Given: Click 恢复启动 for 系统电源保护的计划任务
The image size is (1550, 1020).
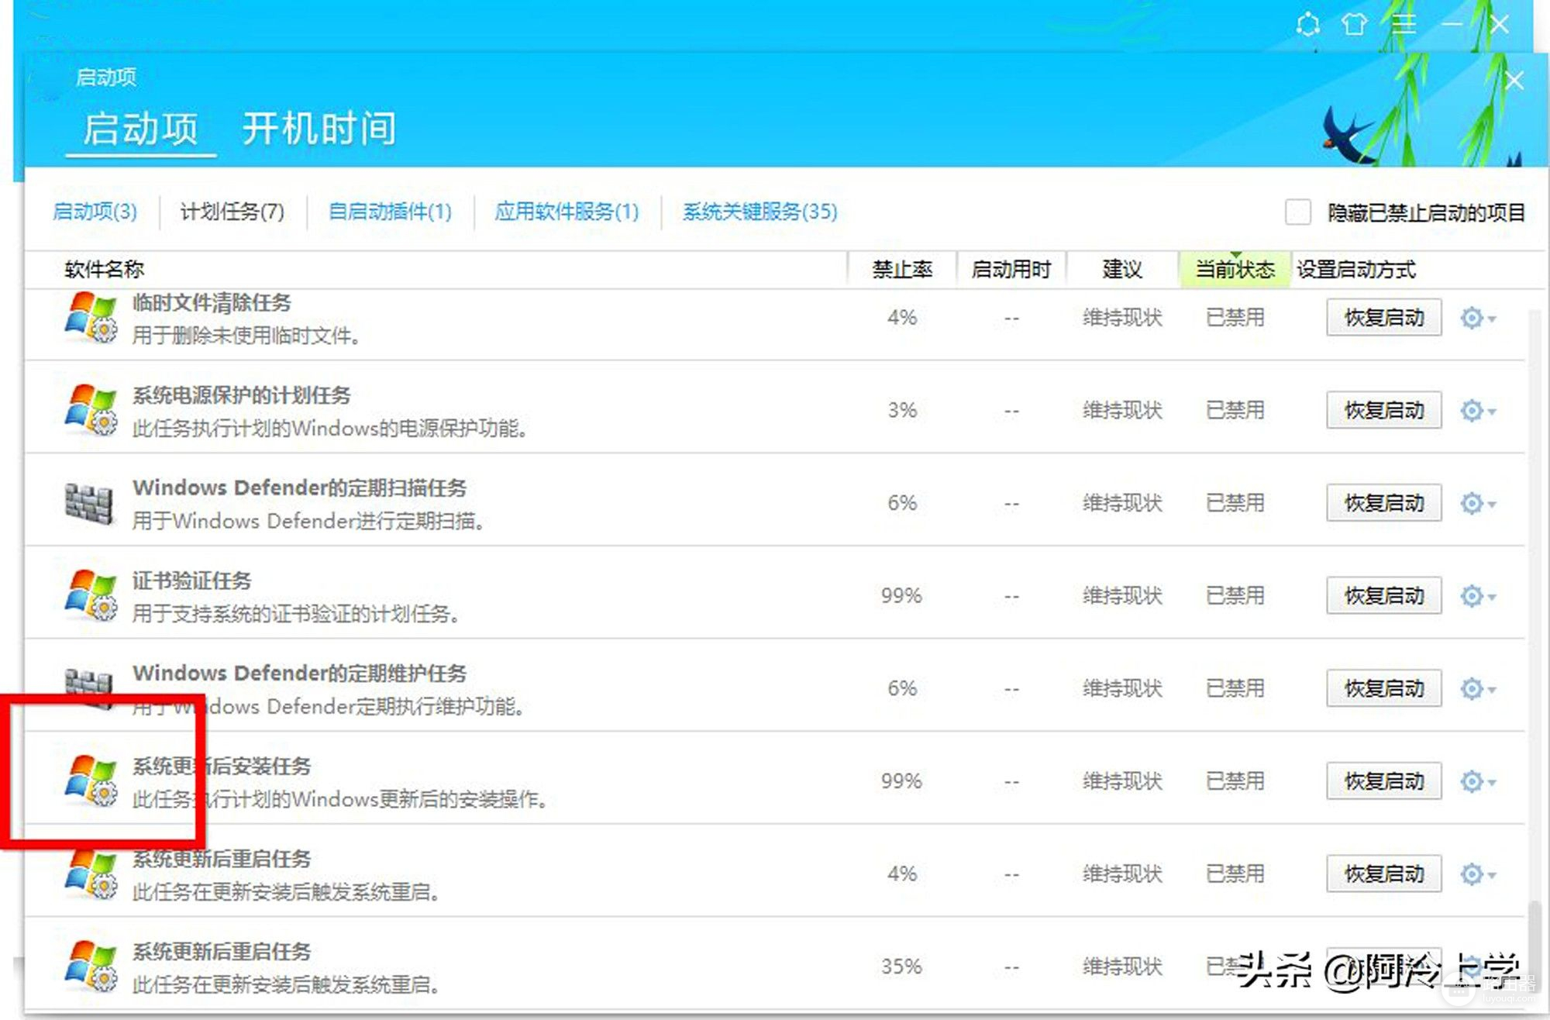Looking at the screenshot, I should pos(1383,410).
